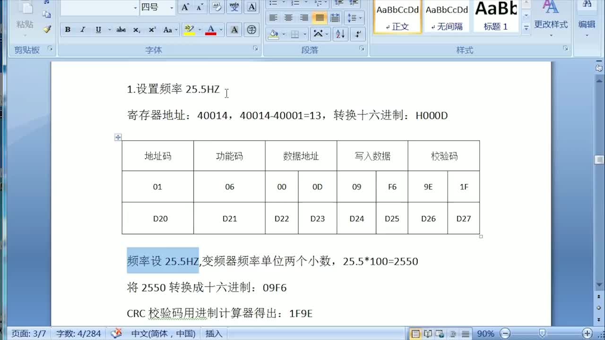Open the font color dropdown arrow
Viewport: 605px width, 340px height.
click(221, 30)
